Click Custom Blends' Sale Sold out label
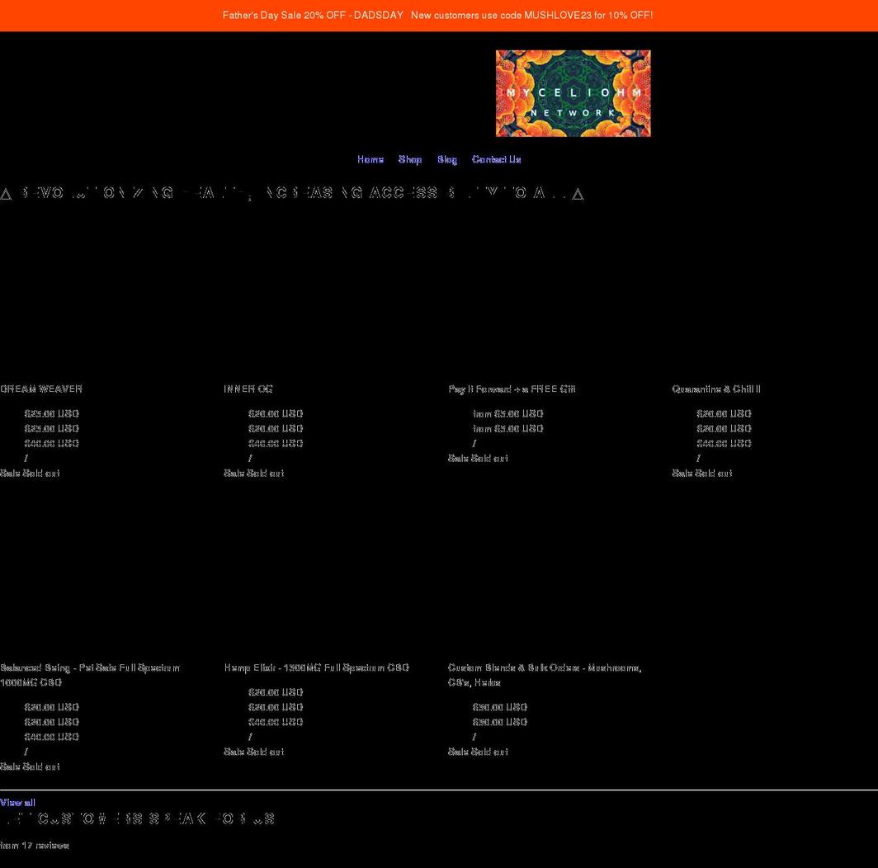Image resolution: width=878 pixels, height=868 pixels. (478, 752)
